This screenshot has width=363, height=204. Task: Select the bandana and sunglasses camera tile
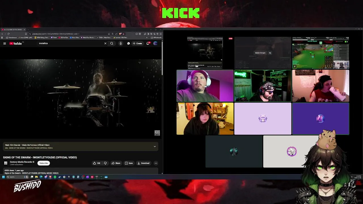tap(263, 86)
